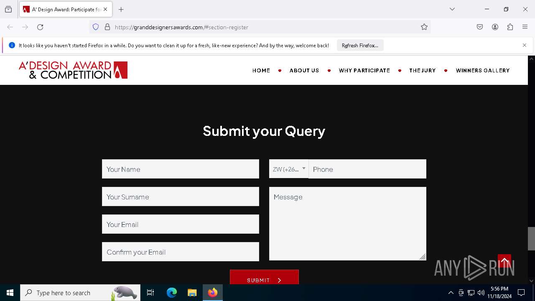The width and height of the screenshot is (535, 301).
Task: Click the scrollbar down arrow
Action: click(531, 281)
